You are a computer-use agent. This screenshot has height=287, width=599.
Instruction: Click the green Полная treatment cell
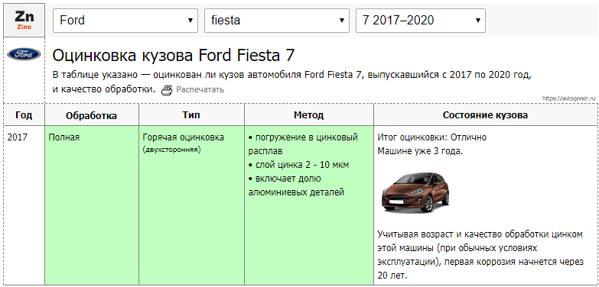(92, 205)
